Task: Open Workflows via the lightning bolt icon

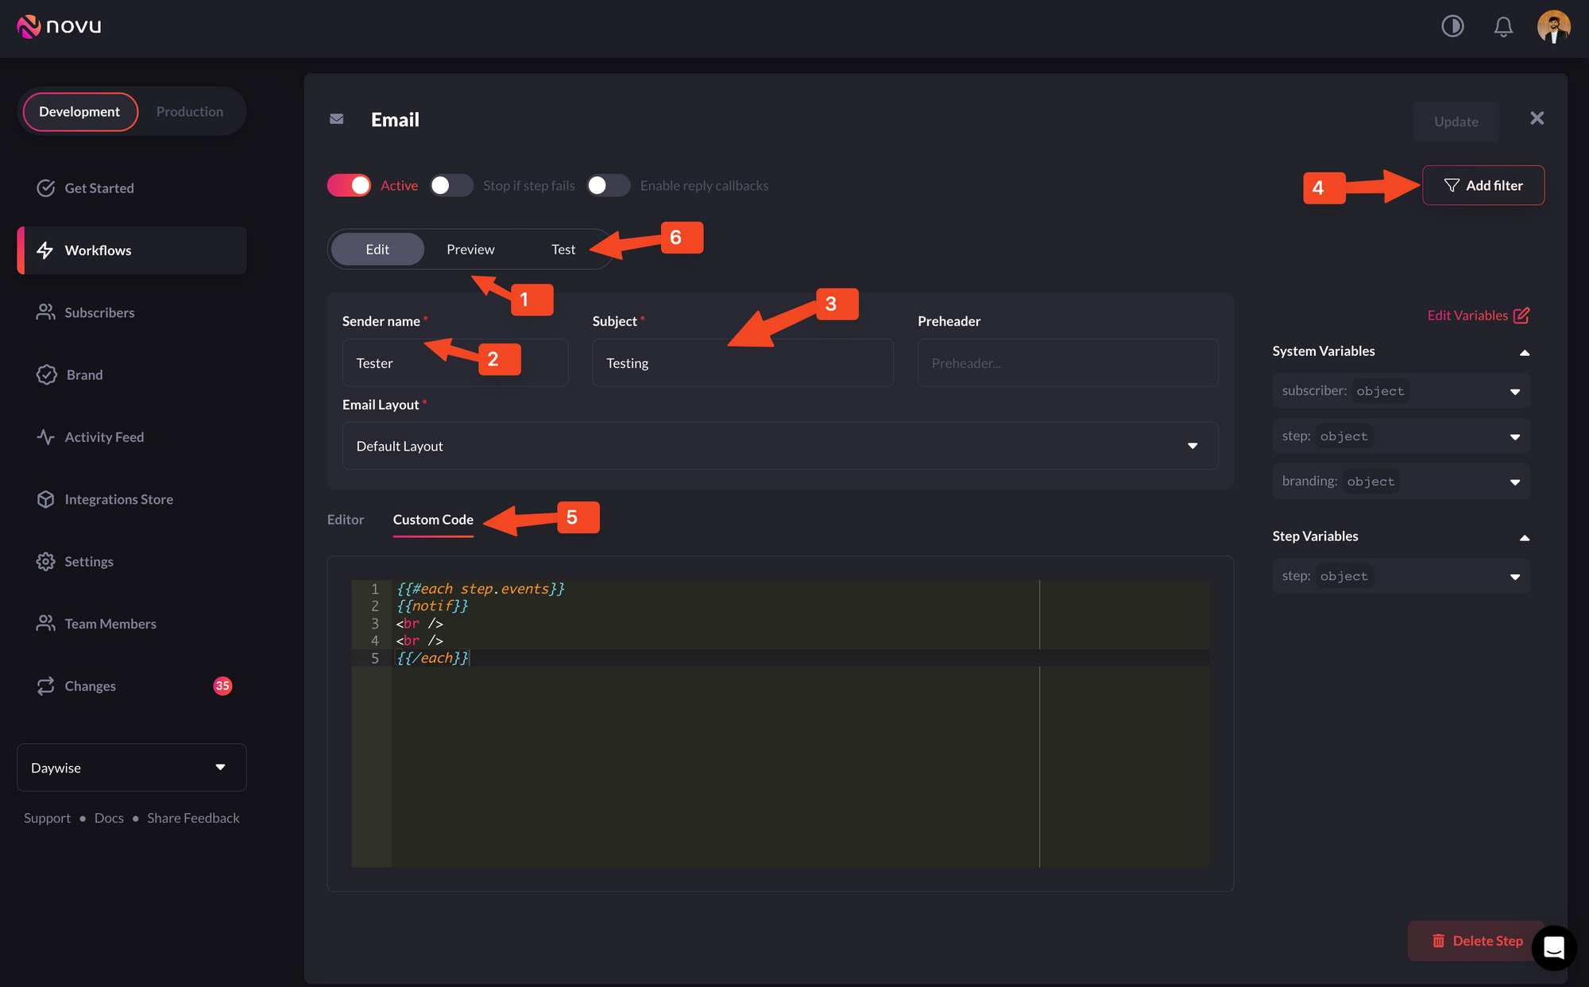Action: (x=45, y=250)
